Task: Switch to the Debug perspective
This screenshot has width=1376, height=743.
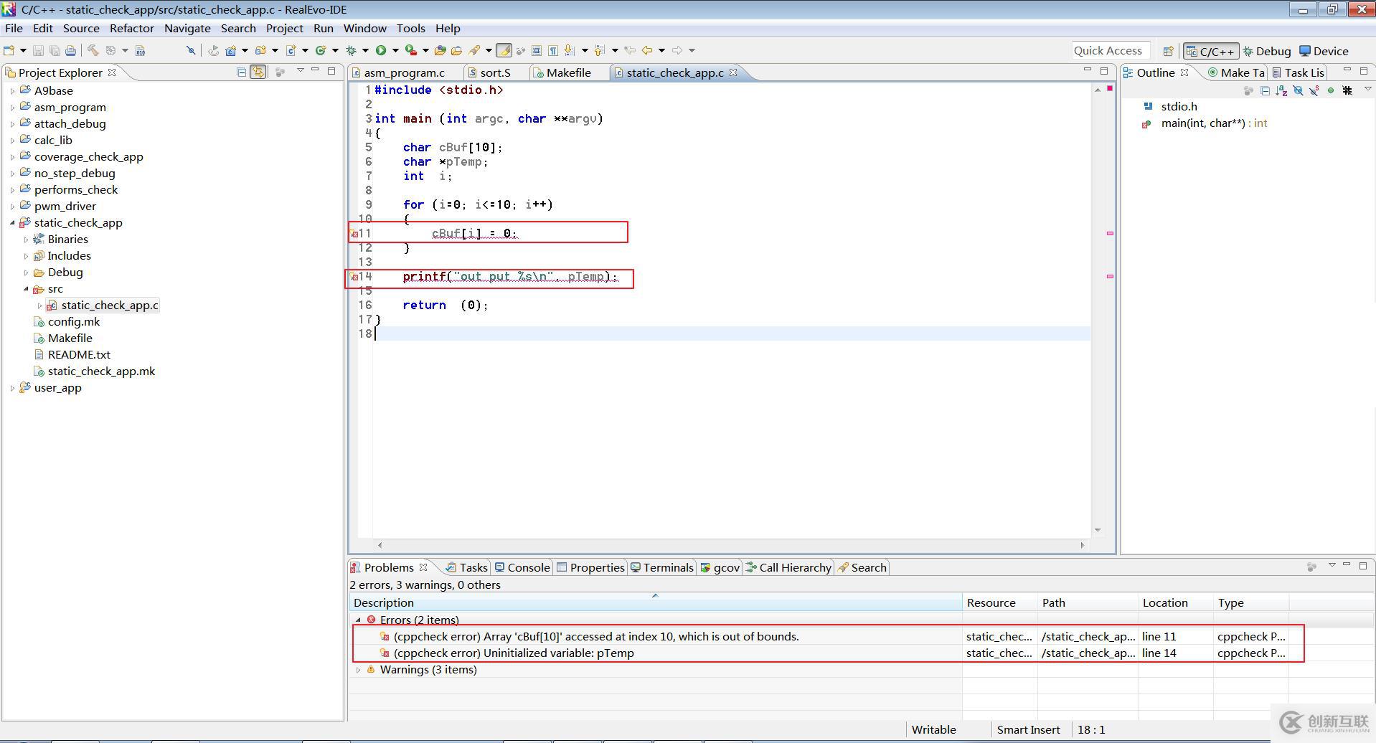Action: pyautogui.click(x=1267, y=51)
